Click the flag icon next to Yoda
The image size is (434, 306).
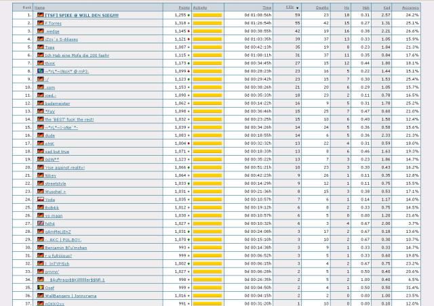(x=39, y=199)
